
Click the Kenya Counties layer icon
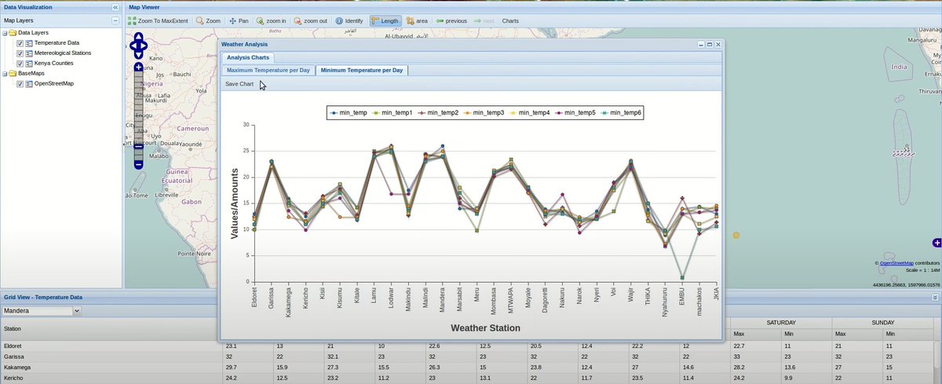click(28, 63)
